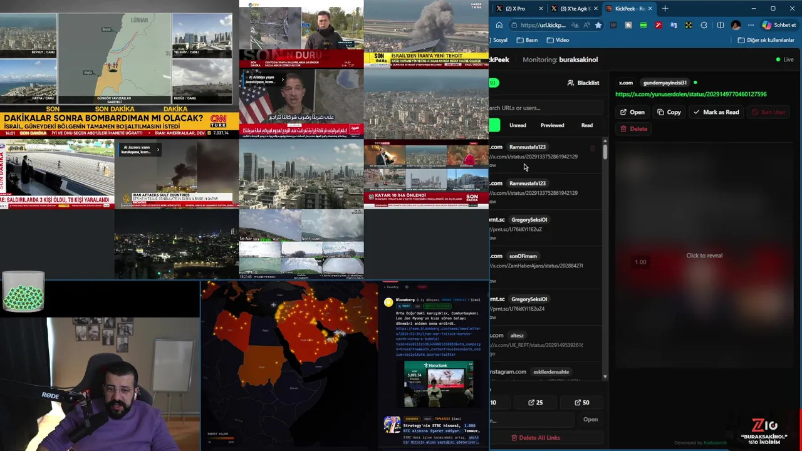Viewport: 802px width, 451px height.
Task: Select the GregorySeksiOI U76kKYI1E2uZ entry
Action: [544, 229]
